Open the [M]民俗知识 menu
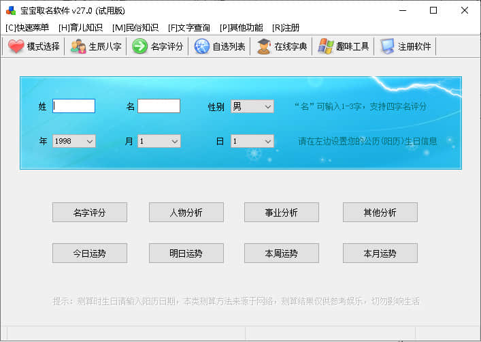The height and width of the screenshot is (342, 481). 135,28
